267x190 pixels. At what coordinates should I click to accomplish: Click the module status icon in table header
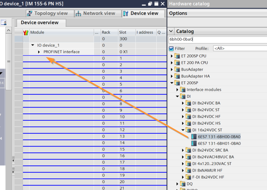pyautogui.click(x=25, y=32)
